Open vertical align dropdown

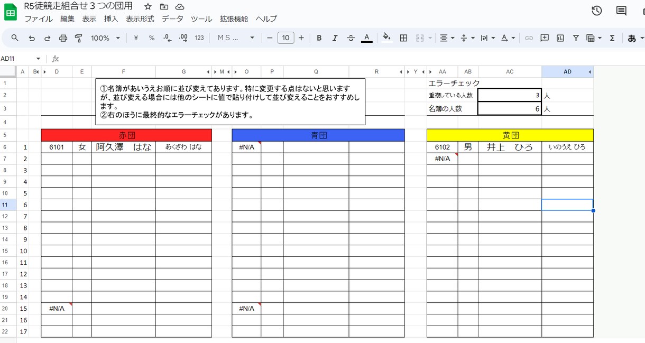[x=468, y=38]
